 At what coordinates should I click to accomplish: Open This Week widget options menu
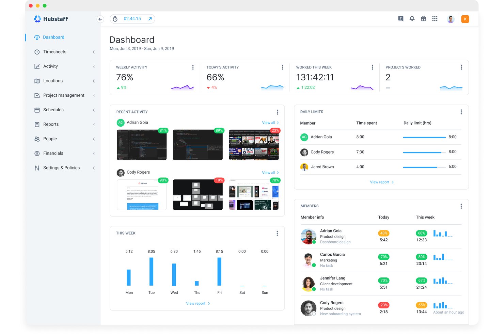click(x=277, y=233)
